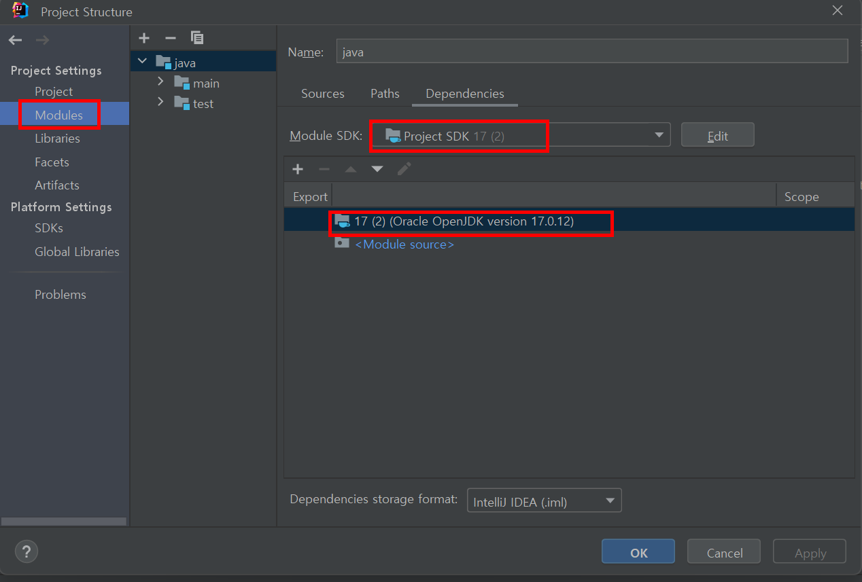Screen dimensions: 862x582
Task: Switch to the Paths tab
Action: [x=385, y=94]
